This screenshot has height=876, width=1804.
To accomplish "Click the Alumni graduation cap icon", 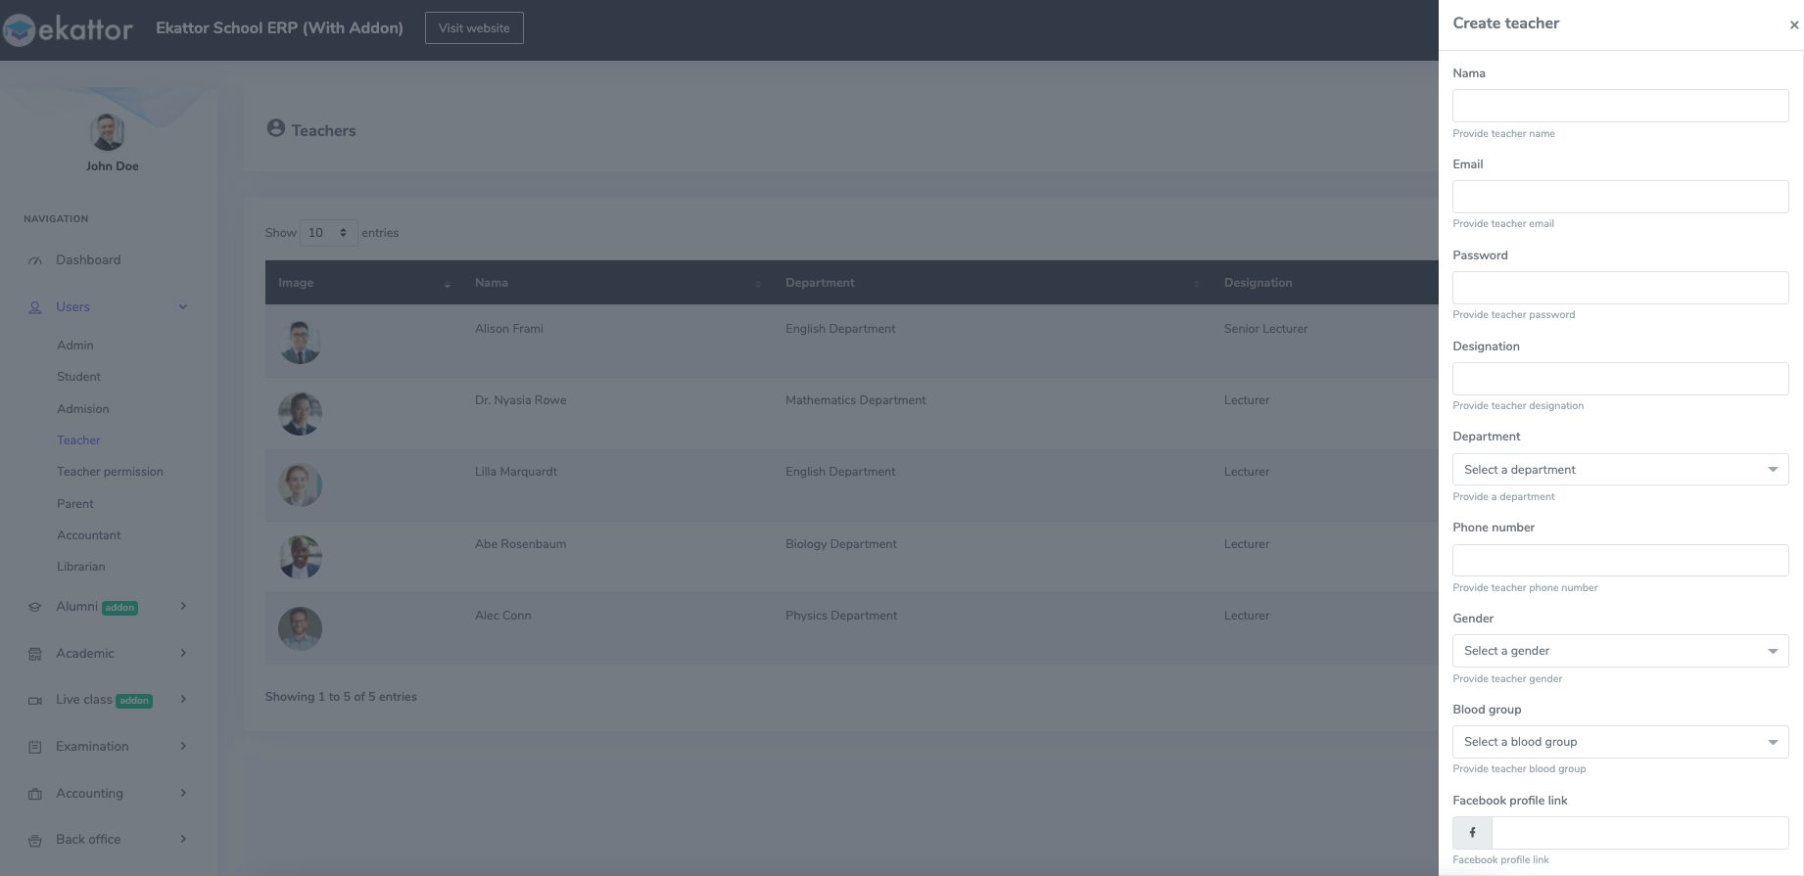I will pos(35,607).
